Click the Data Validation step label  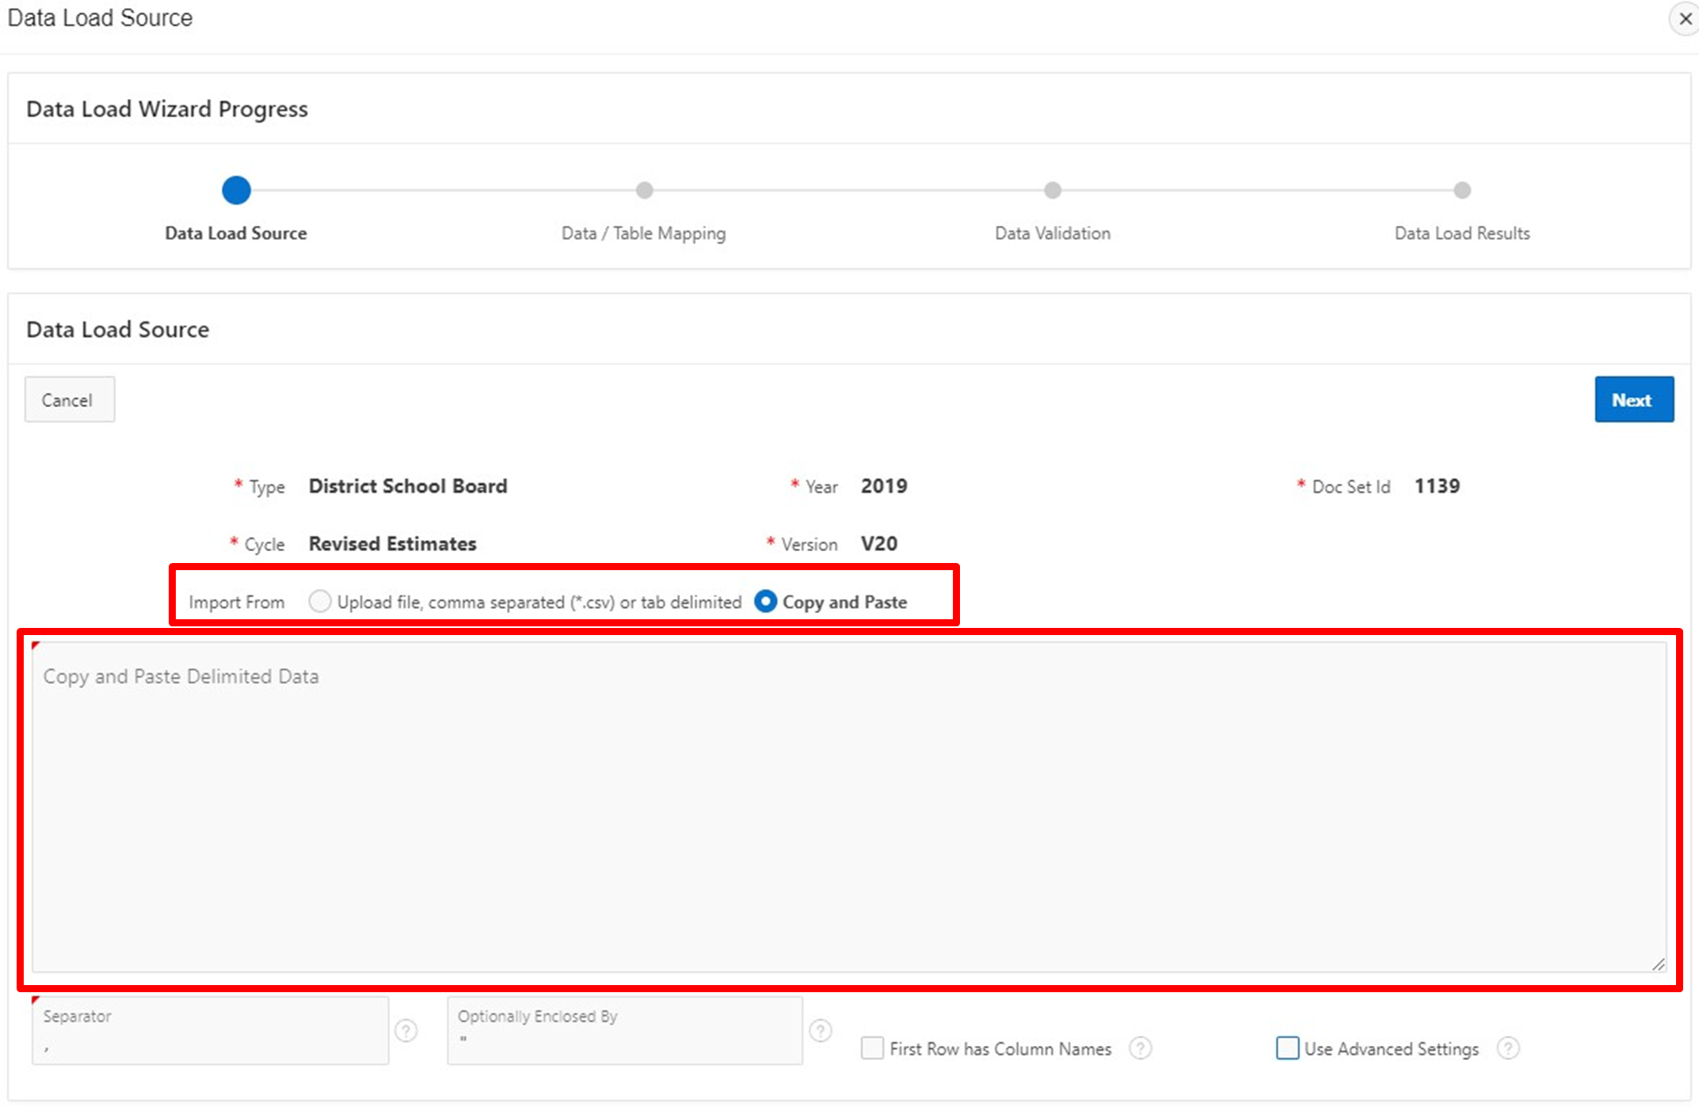1053,234
